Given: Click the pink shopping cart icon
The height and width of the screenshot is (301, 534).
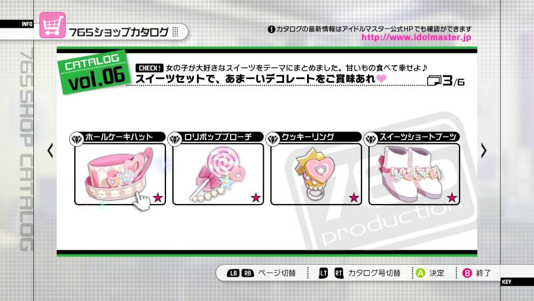Looking at the screenshot, I should [x=52, y=26].
